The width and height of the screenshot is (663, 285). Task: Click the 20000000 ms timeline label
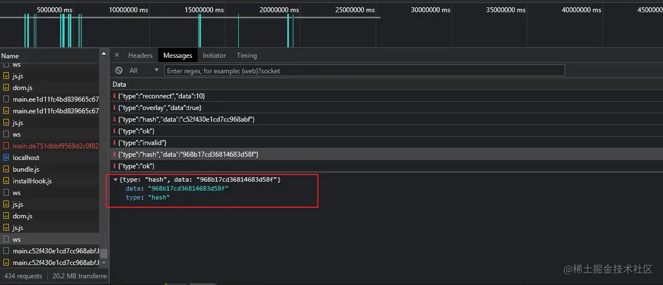click(x=279, y=9)
